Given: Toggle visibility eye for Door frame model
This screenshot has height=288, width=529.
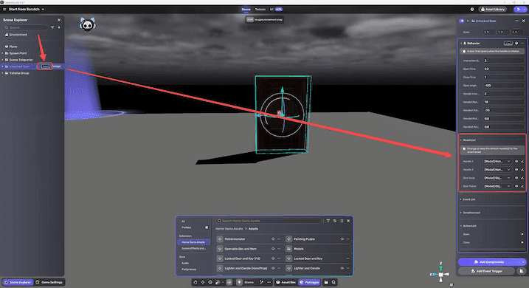Looking at the screenshot, I should (516, 186).
